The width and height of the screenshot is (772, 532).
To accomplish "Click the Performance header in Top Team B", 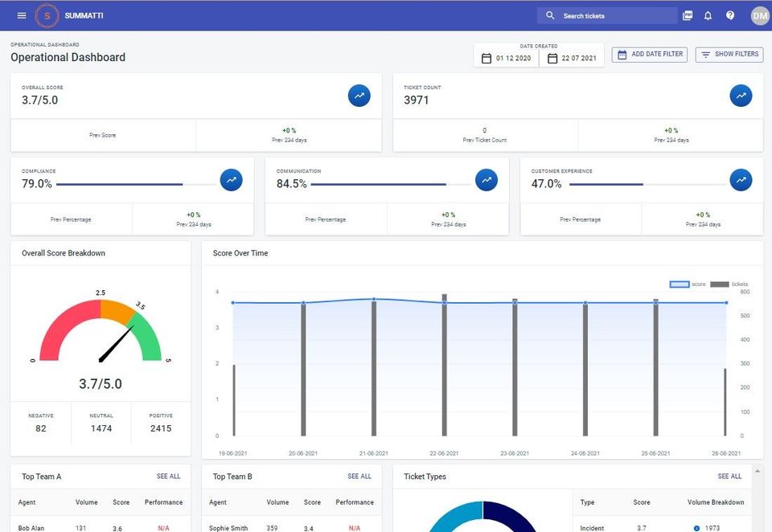I will point(355,502).
